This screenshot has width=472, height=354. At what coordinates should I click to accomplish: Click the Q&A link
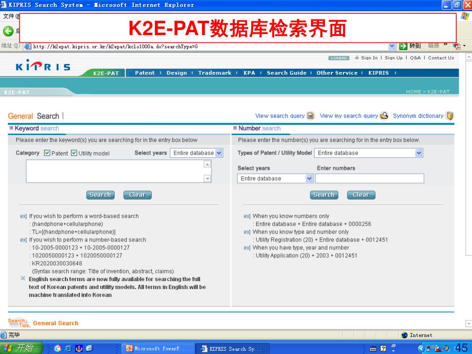pyautogui.click(x=415, y=58)
